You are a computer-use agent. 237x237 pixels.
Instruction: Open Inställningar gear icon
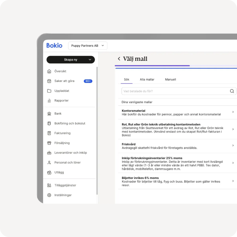pyautogui.click(x=49, y=195)
